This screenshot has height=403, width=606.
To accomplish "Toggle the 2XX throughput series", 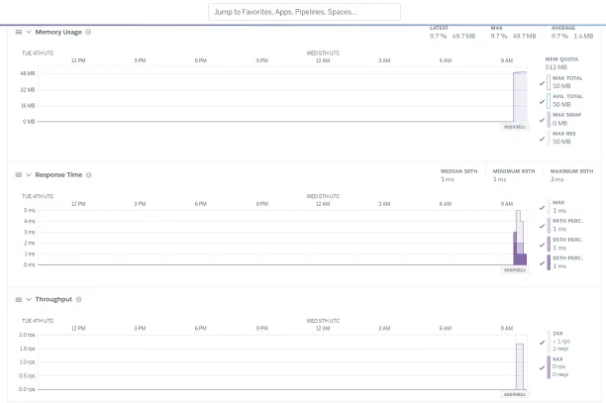I will point(542,342).
